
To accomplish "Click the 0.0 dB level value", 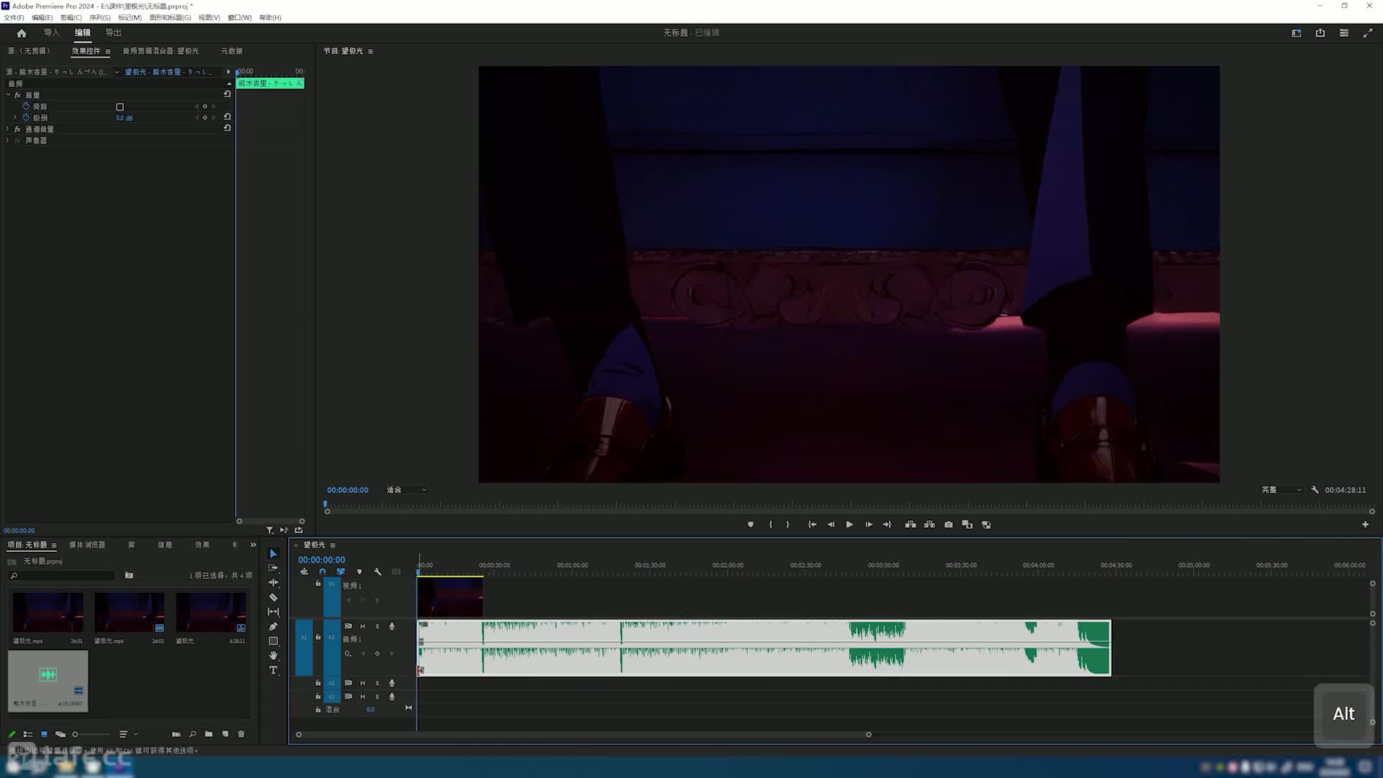I will pyautogui.click(x=124, y=118).
